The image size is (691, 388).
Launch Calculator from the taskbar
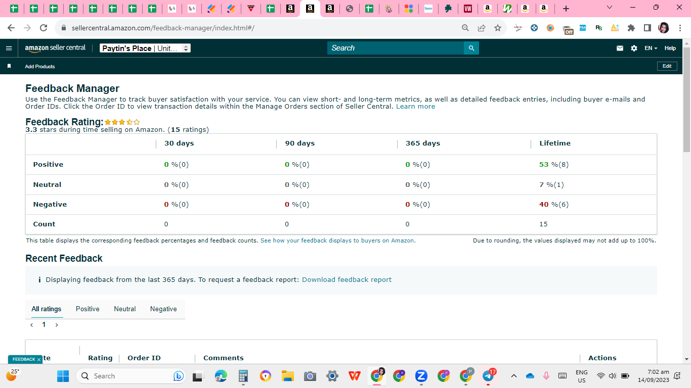click(243, 376)
